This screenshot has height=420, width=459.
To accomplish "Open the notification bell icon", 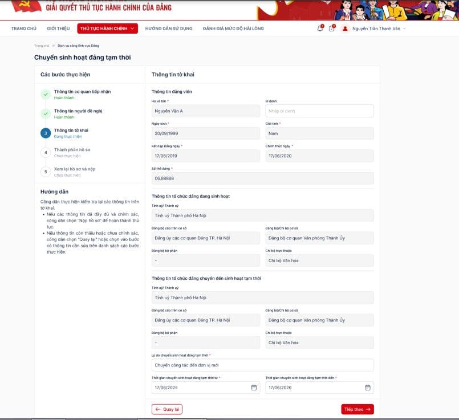I will [320, 28].
